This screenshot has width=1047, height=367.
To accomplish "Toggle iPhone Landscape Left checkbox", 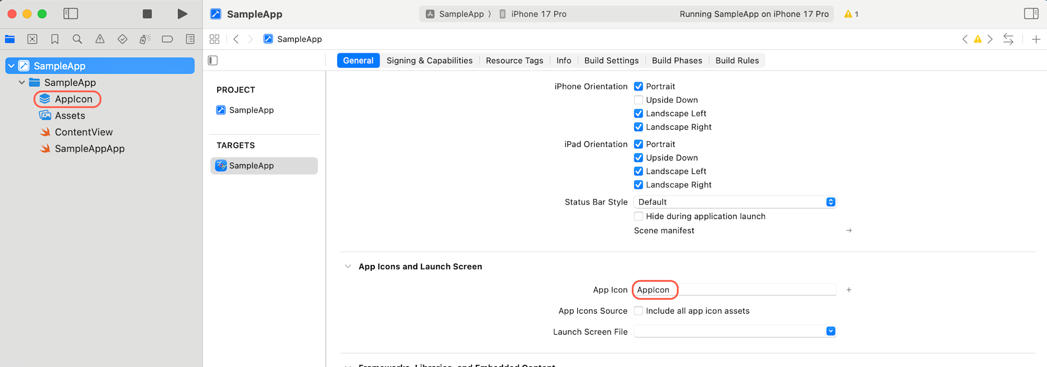I will pyautogui.click(x=639, y=113).
